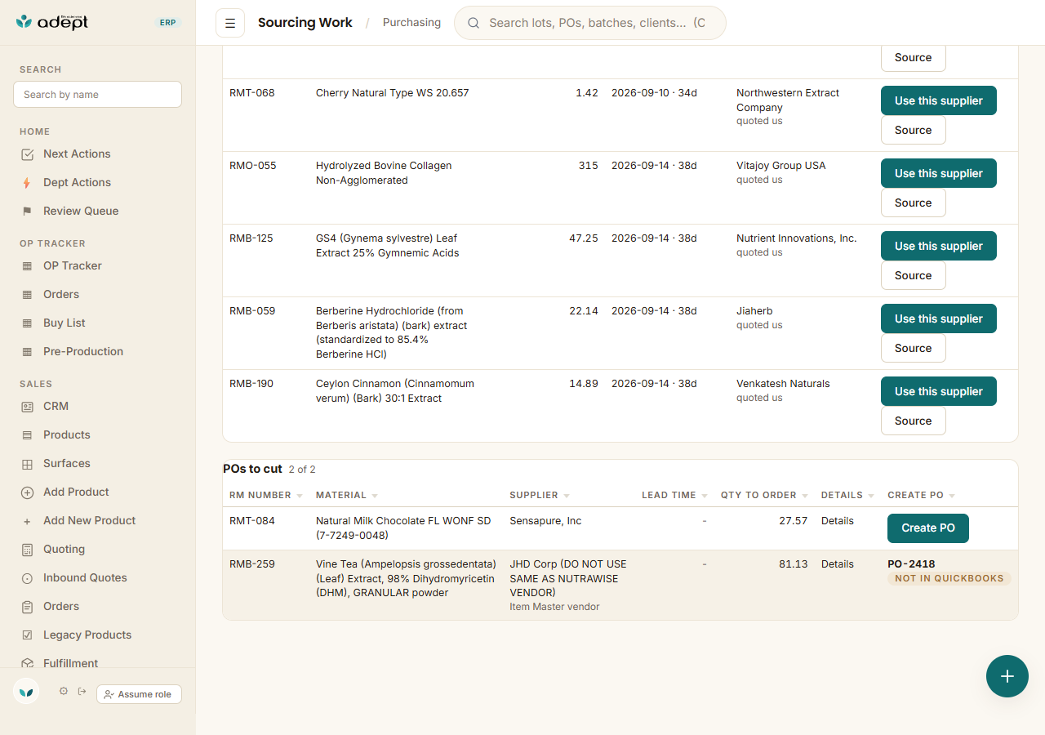1045x735 pixels.
Task: Click the Next Actions checkbox icon
Action: (x=27, y=154)
